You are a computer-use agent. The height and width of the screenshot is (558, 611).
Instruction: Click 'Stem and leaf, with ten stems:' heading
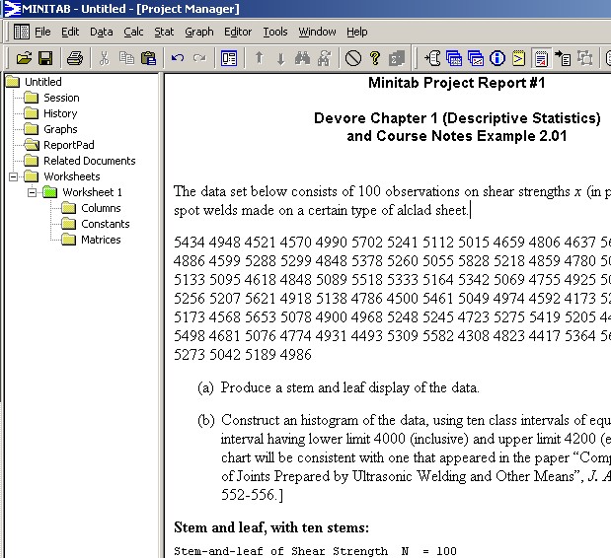[271, 528]
